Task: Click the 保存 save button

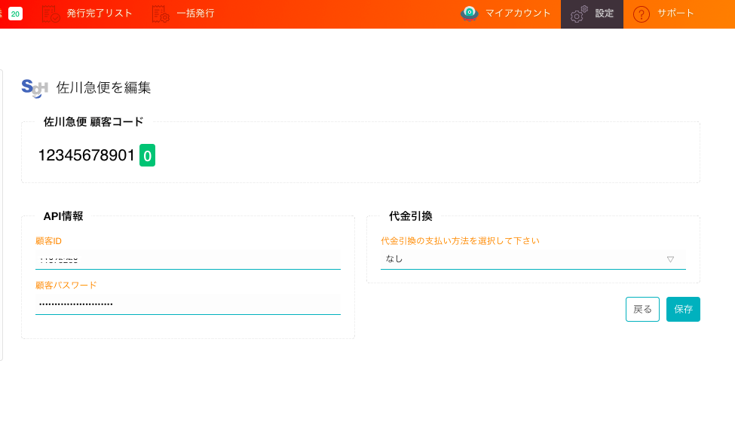Action: pos(683,309)
